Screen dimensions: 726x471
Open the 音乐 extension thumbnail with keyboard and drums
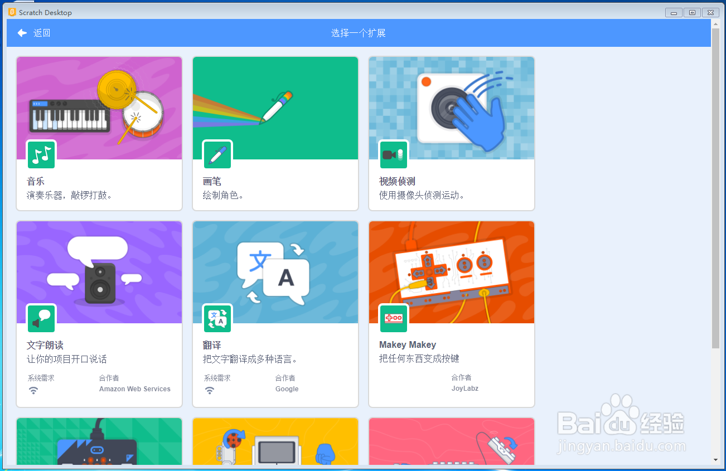99,108
